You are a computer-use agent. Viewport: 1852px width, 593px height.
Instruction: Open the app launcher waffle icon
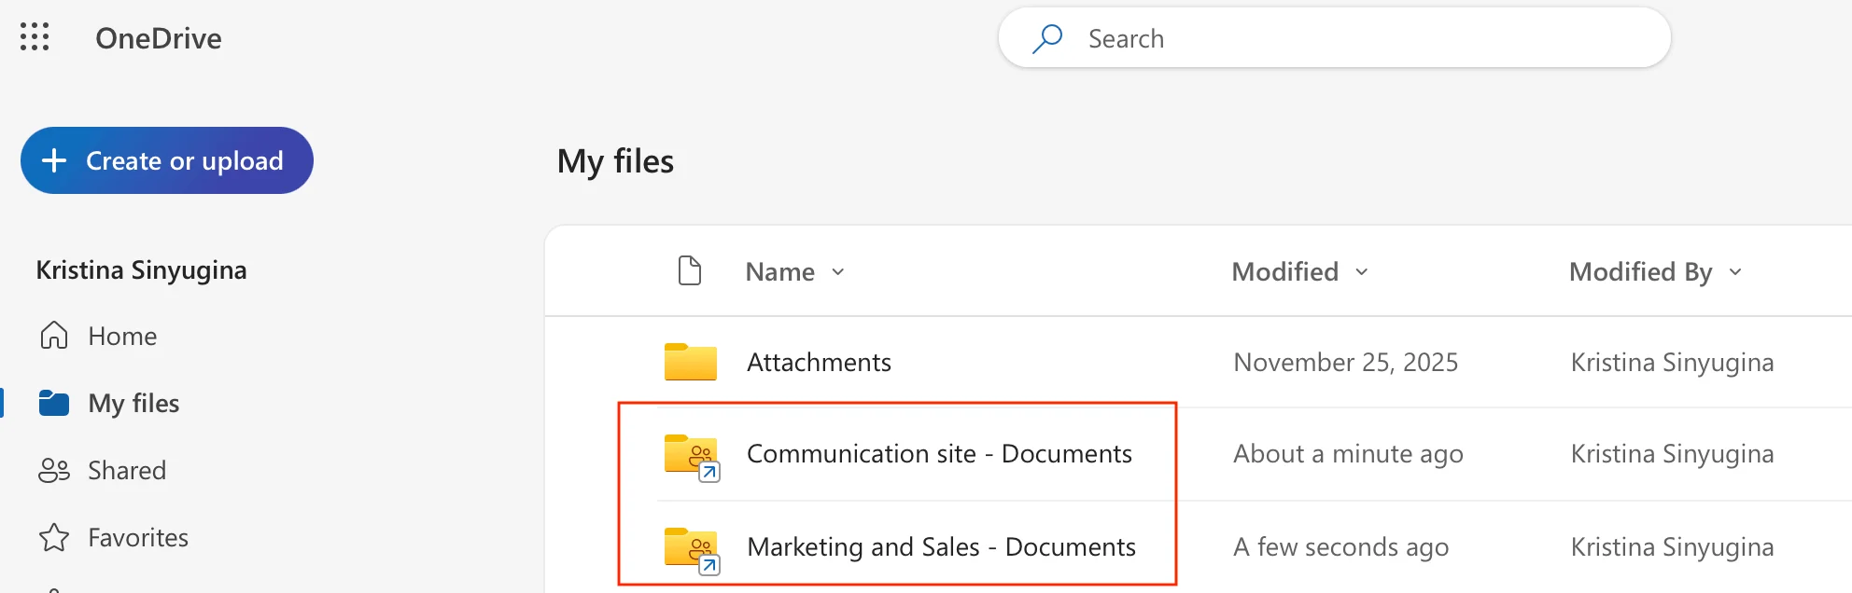[35, 37]
